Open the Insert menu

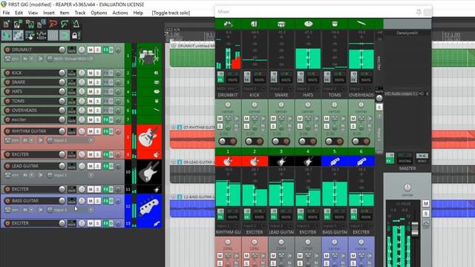point(49,13)
